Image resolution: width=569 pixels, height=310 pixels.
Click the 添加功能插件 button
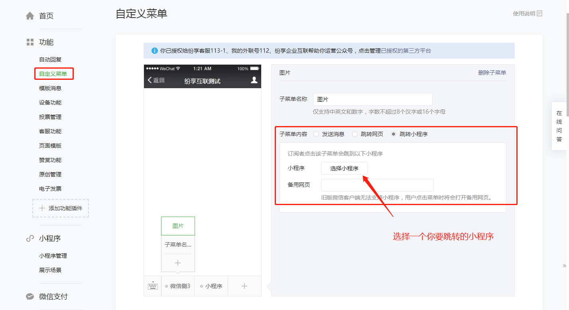61,208
